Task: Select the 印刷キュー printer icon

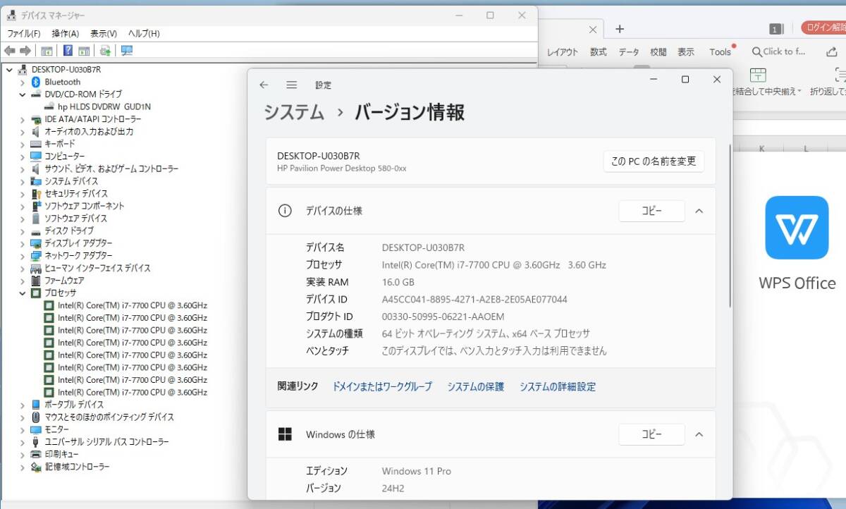Action: click(36, 454)
